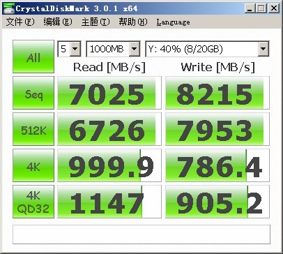
Task: Open the 文件(F) menu
Action: pos(20,22)
